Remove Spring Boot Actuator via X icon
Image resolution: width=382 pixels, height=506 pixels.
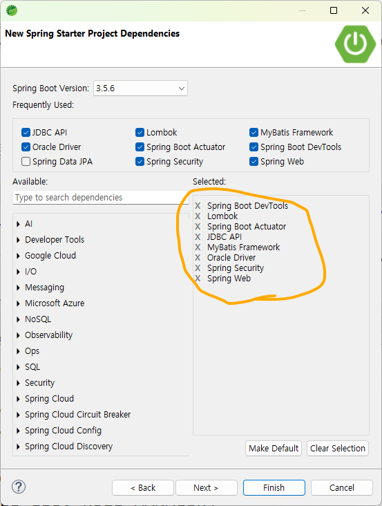pyautogui.click(x=198, y=227)
